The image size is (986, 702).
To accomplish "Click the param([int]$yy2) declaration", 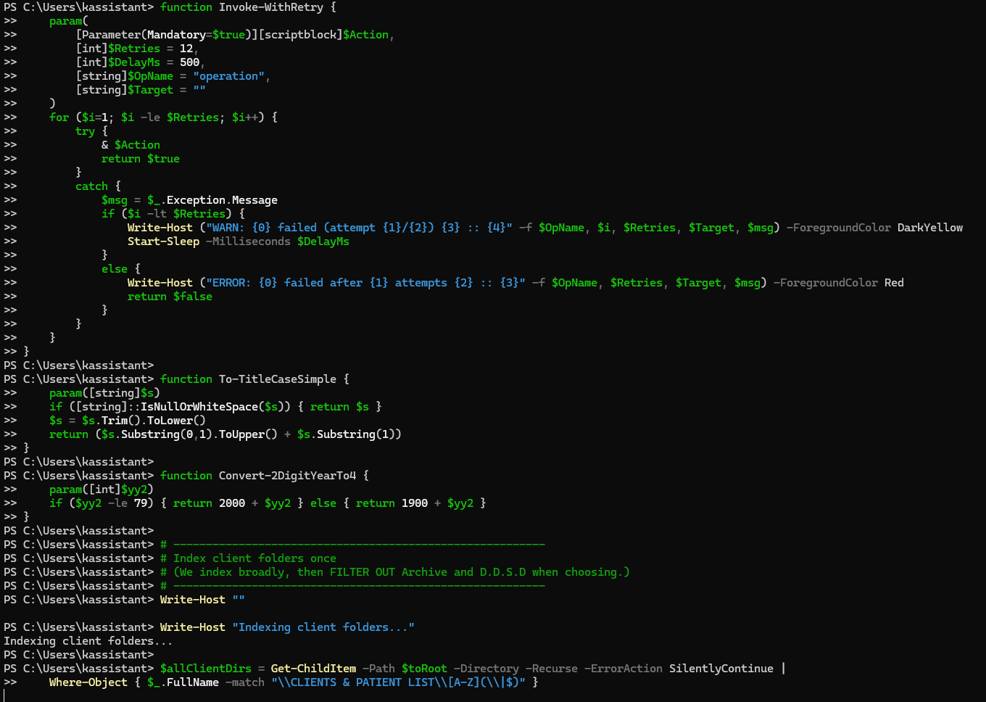I will pyautogui.click(x=101, y=490).
